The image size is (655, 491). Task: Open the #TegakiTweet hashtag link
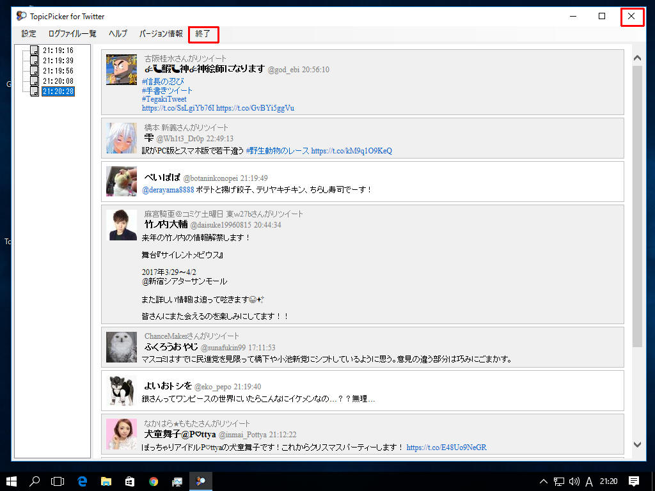point(164,99)
